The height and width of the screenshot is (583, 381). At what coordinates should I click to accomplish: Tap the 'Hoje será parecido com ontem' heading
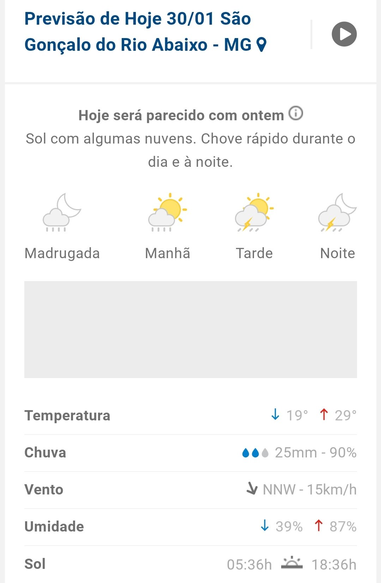point(181,115)
